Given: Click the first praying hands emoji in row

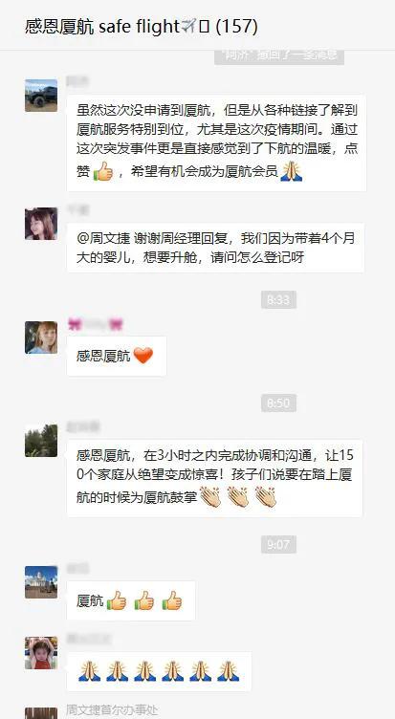Looking at the screenshot, I should [90, 671].
